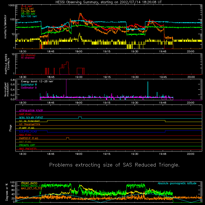The image size is (205, 205).
Task: Click the ATTENUATOR_STATE flag label
Action: [x=31, y=111]
